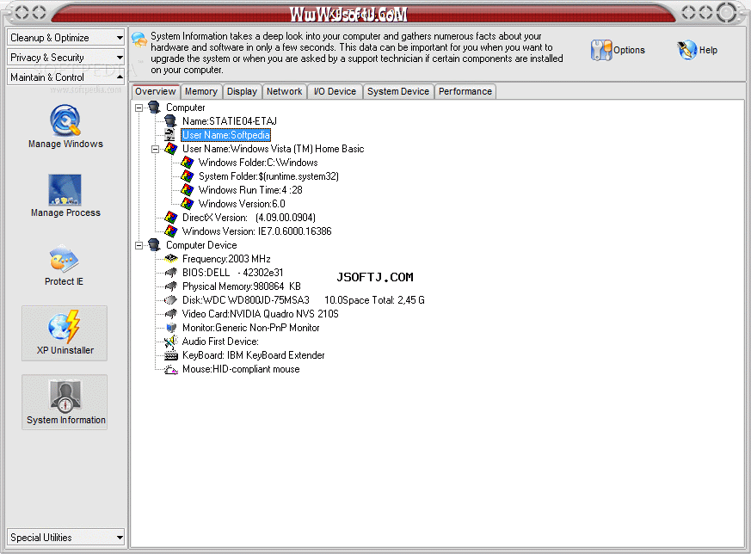Image resolution: width=751 pixels, height=554 pixels.
Task: Collapse the Windows Vista Home Basic node
Action: click(x=155, y=149)
